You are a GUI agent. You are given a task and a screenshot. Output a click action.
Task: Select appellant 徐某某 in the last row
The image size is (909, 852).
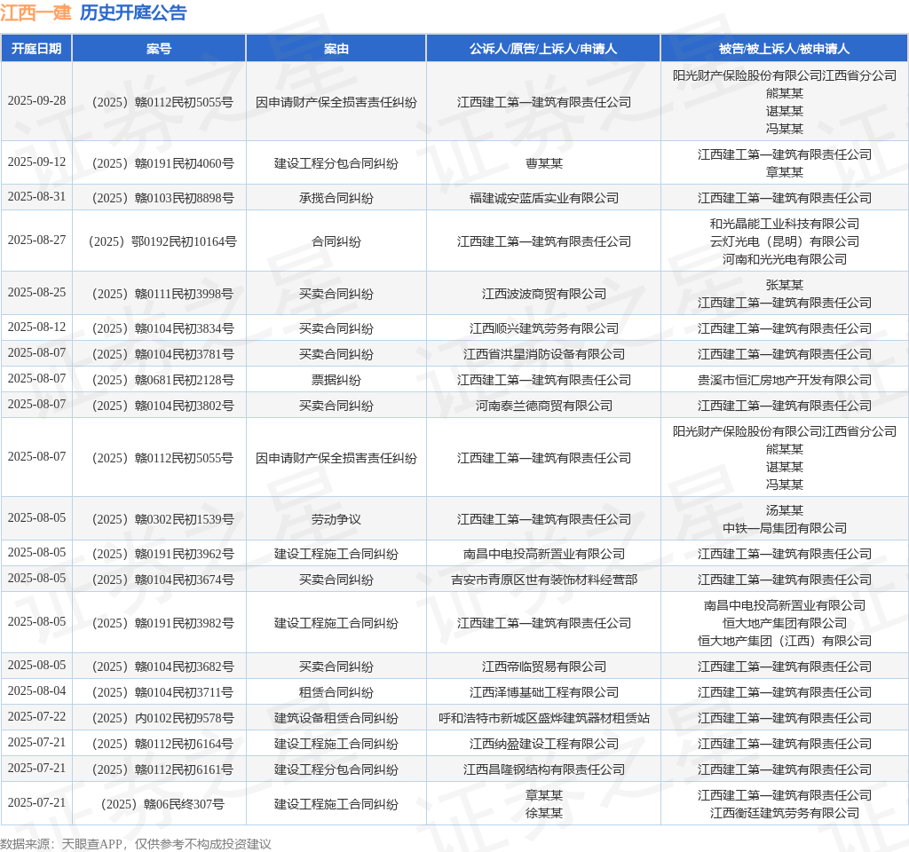click(544, 813)
